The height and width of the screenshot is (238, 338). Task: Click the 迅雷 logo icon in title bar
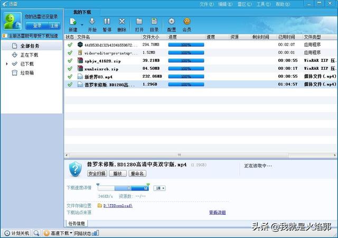click(x=5, y=4)
